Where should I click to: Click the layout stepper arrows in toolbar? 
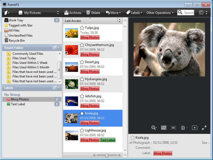[x=207, y=13]
